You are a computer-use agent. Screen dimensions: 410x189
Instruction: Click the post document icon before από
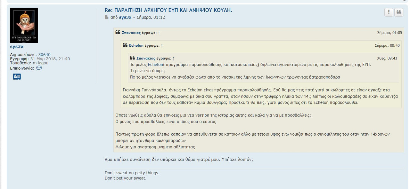tap(107, 17)
